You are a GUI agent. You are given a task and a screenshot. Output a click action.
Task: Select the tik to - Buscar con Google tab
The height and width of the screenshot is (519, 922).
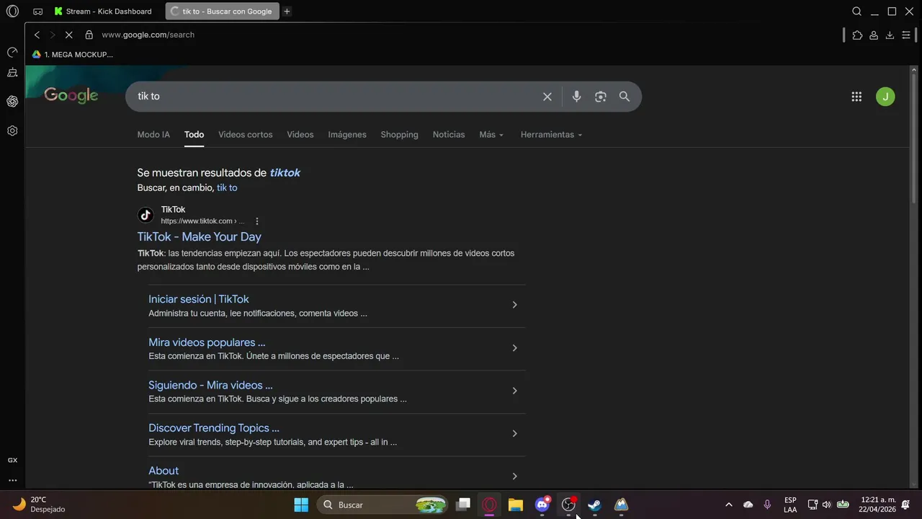point(222,12)
